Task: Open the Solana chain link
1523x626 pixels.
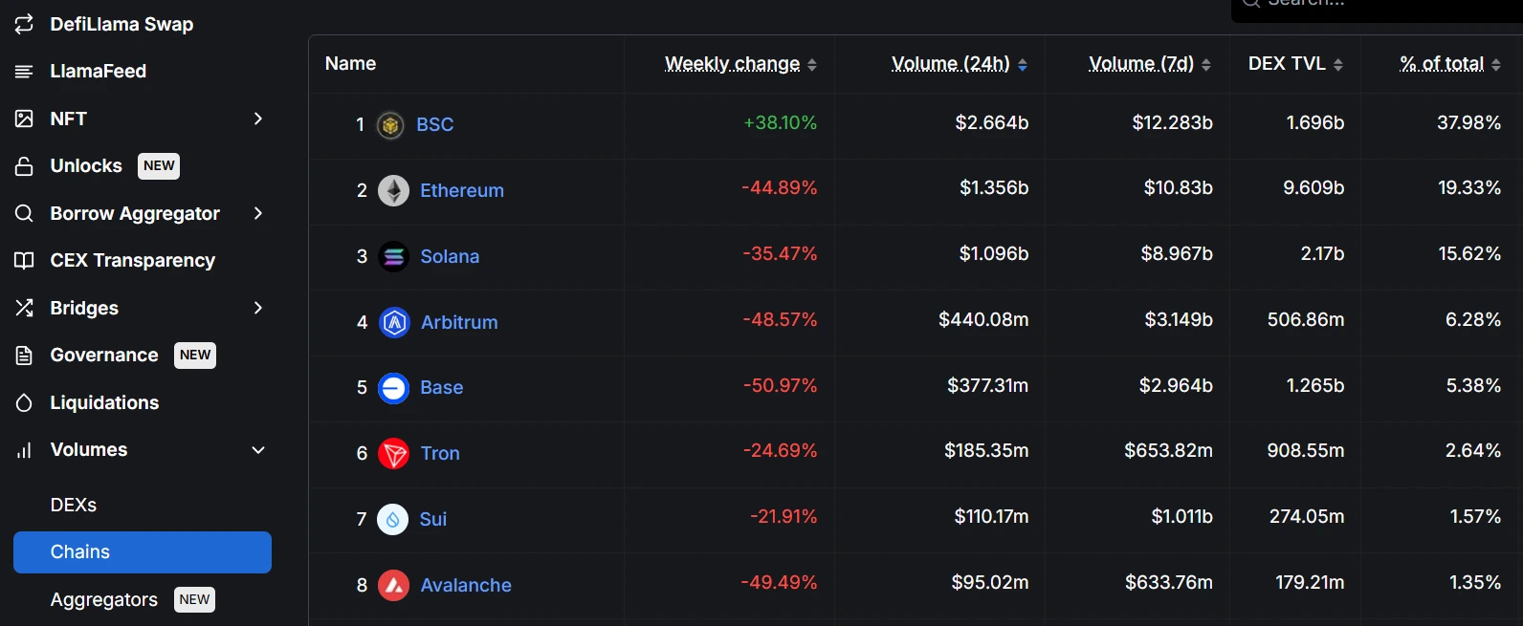Action: click(450, 257)
